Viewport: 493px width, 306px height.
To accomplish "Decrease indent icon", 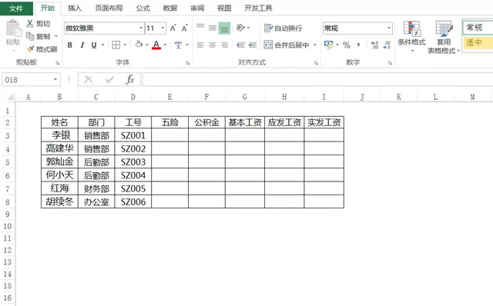I will pos(241,45).
